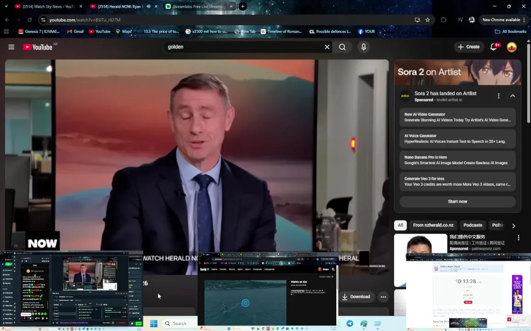Open Telegram from taskbar

[349, 324]
